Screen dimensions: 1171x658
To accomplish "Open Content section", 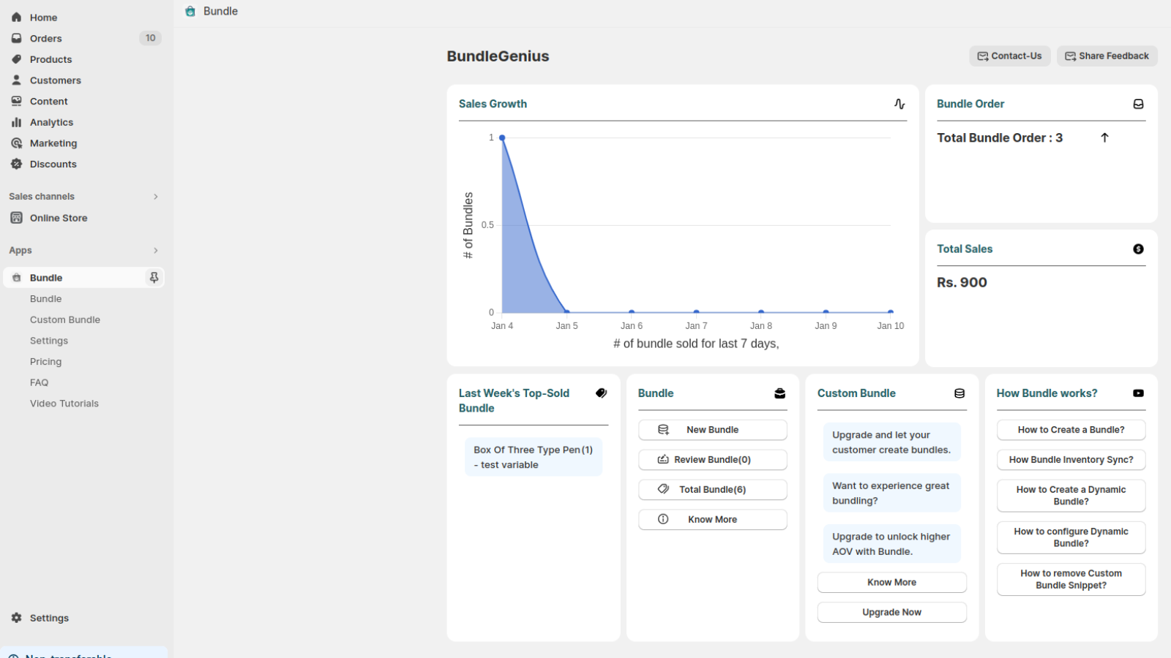I will pyautogui.click(x=48, y=102).
